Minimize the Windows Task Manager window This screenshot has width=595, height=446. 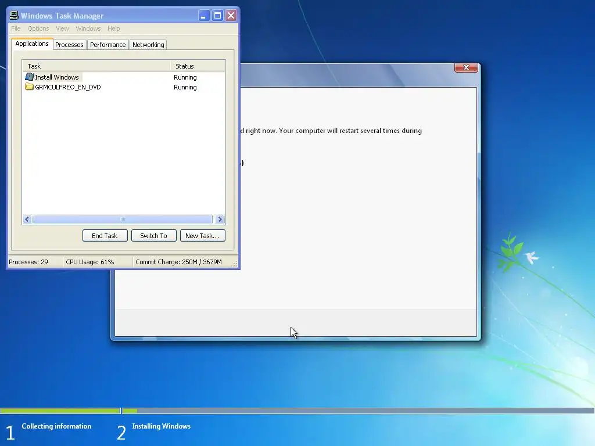tap(204, 16)
